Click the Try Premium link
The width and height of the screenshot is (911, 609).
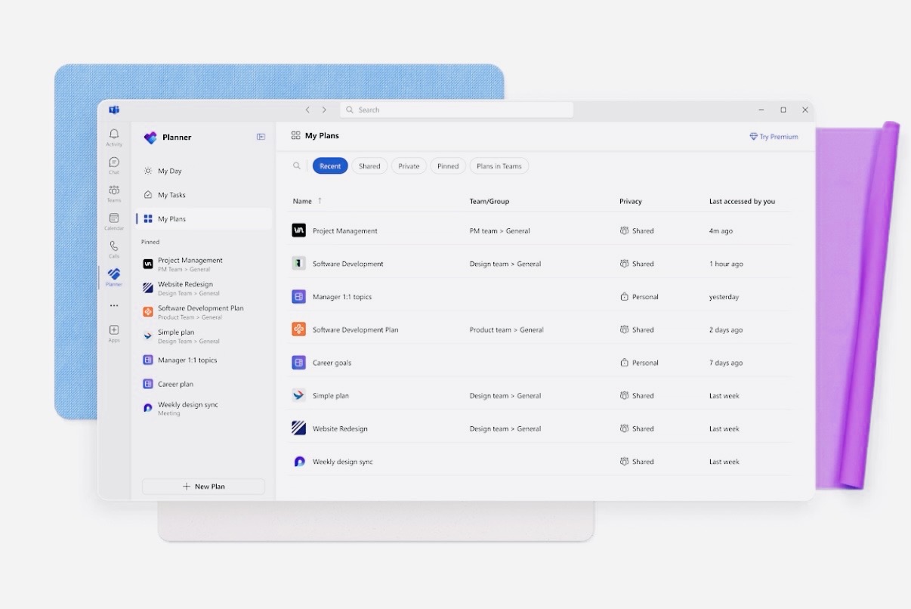774,137
